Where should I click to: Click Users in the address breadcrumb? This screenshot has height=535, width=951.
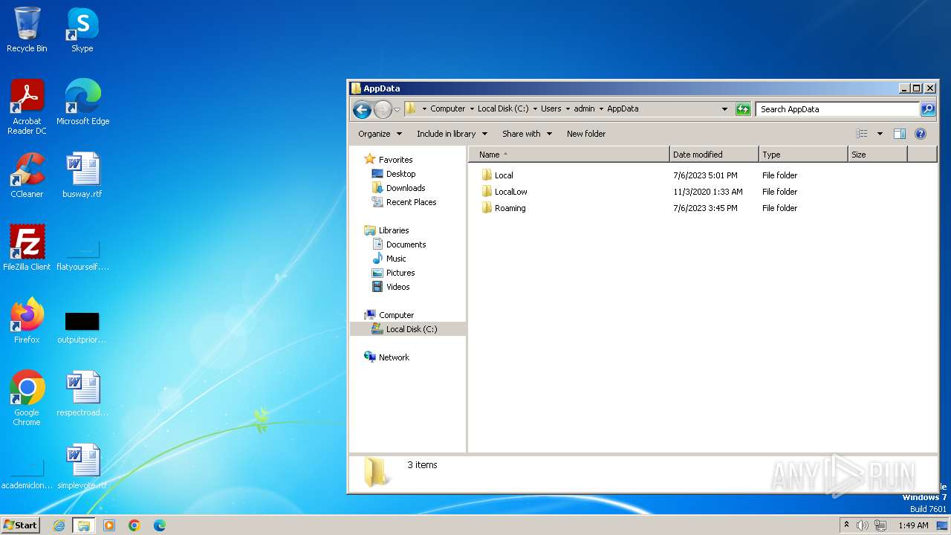(x=551, y=108)
